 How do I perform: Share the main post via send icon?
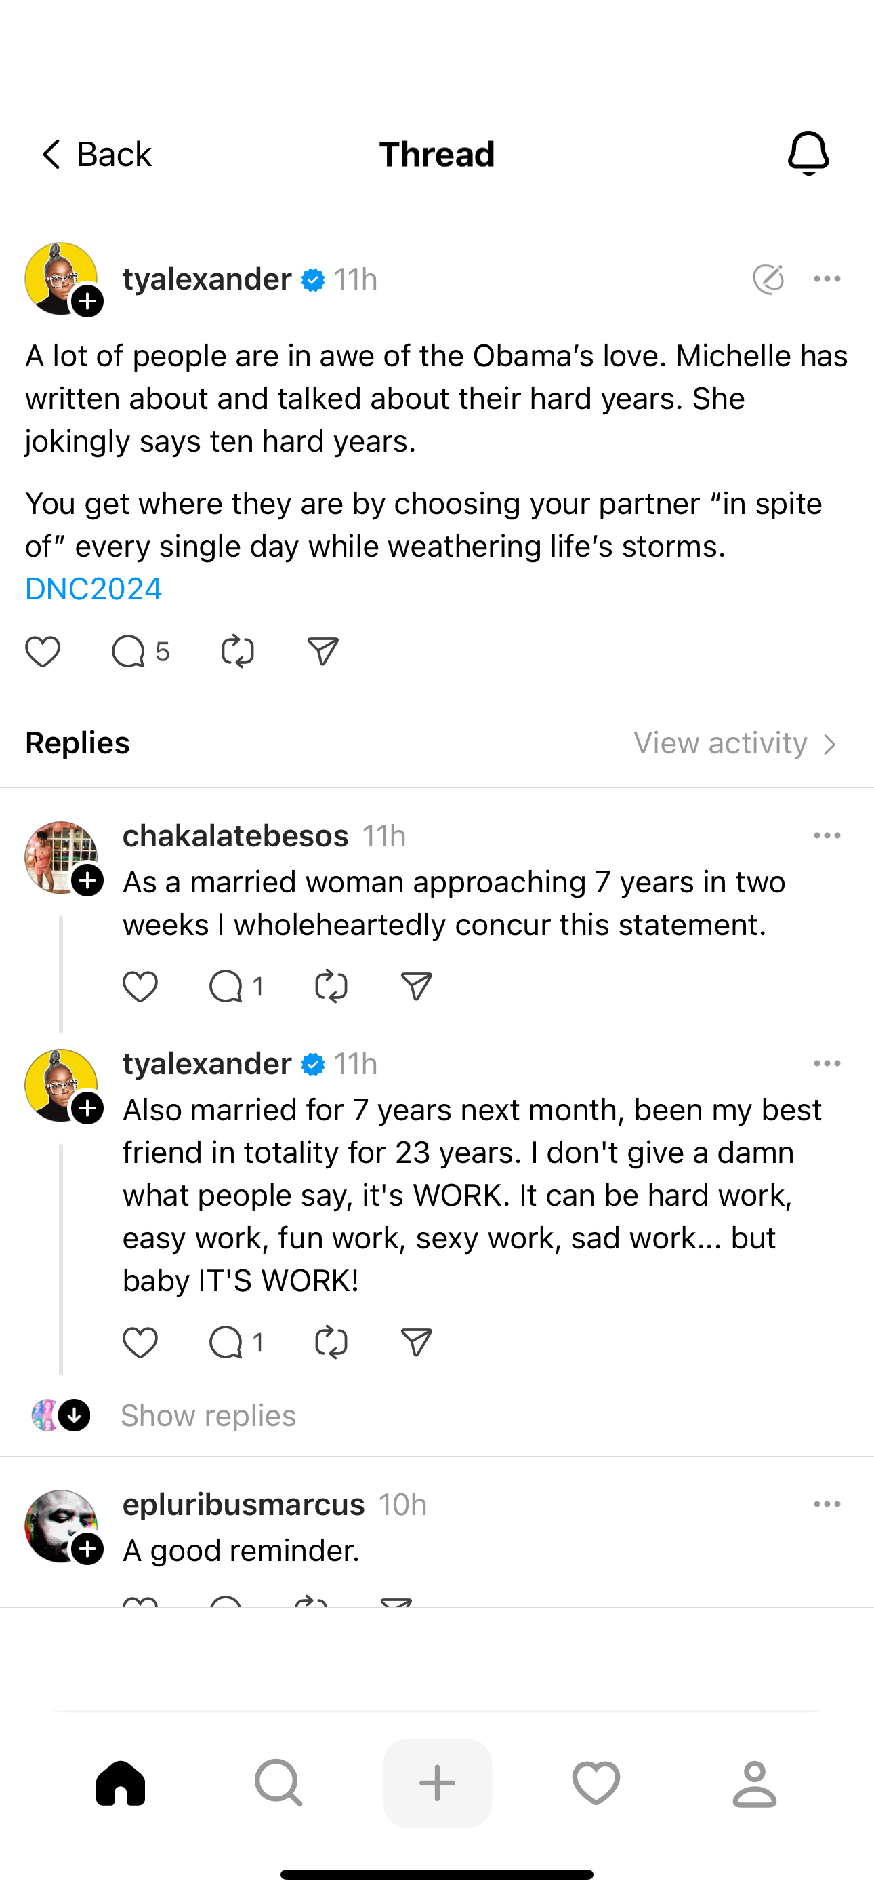tap(322, 652)
